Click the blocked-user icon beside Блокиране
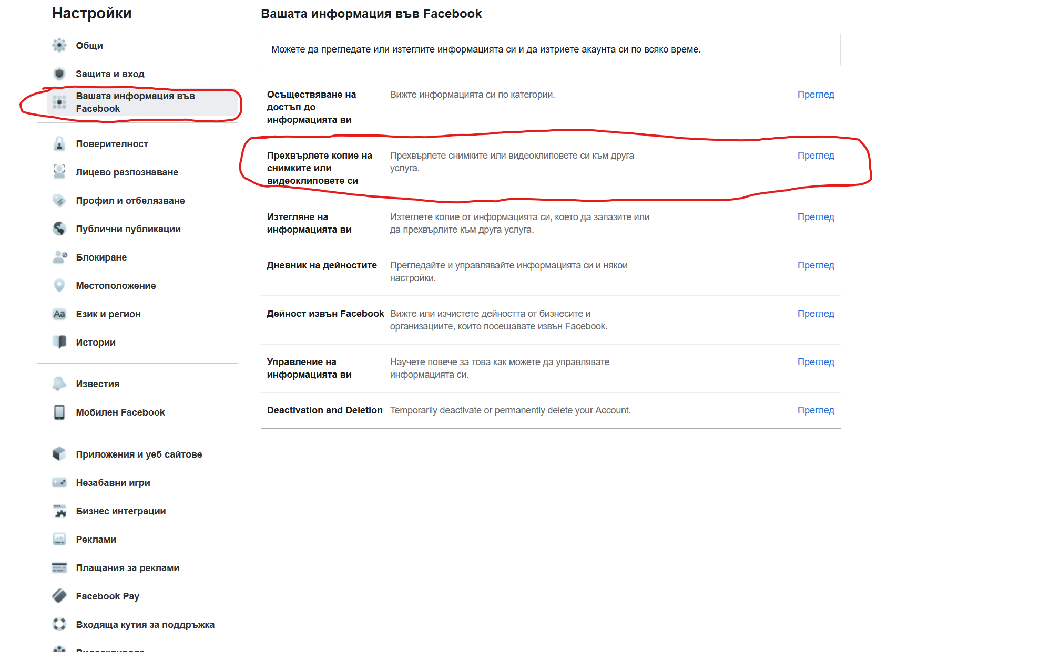Screen dimensions: 1060x652 59,257
